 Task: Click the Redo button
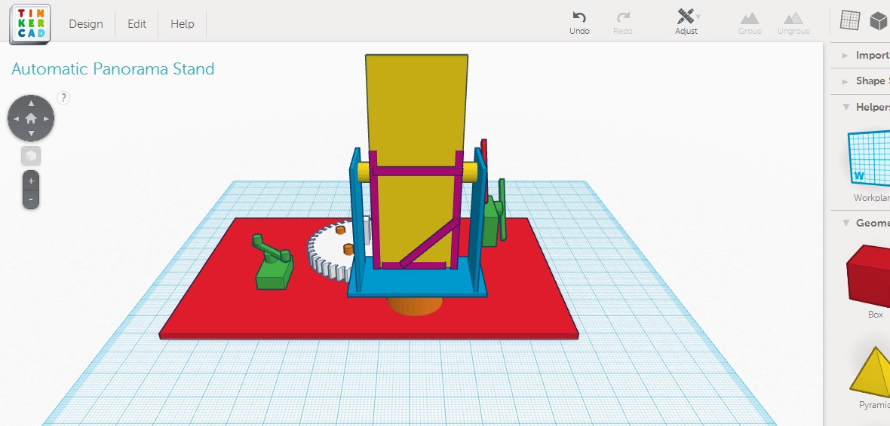pyautogui.click(x=623, y=23)
